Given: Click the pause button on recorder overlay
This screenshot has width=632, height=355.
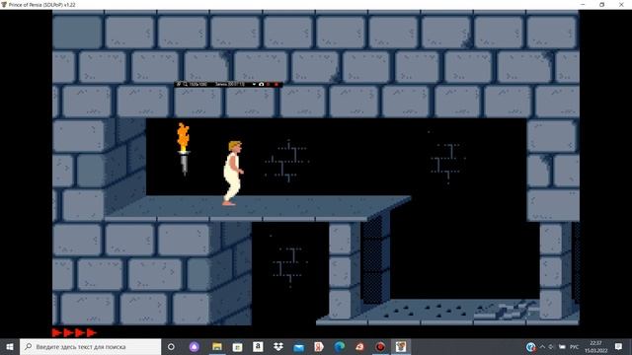Looking at the screenshot, I should pyautogui.click(x=269, y=84).
